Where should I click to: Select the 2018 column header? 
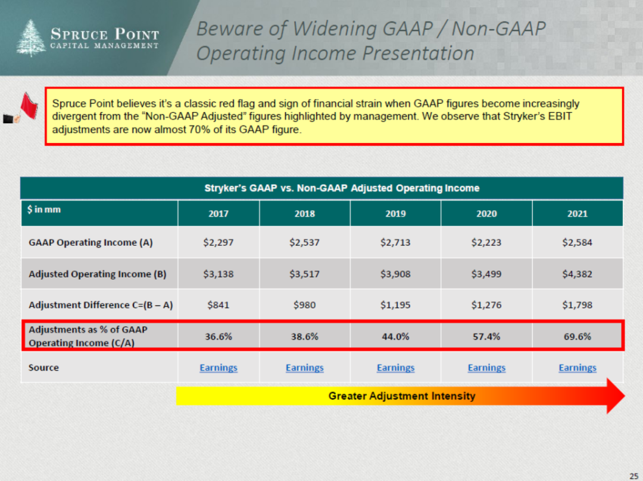pos(305,213)
